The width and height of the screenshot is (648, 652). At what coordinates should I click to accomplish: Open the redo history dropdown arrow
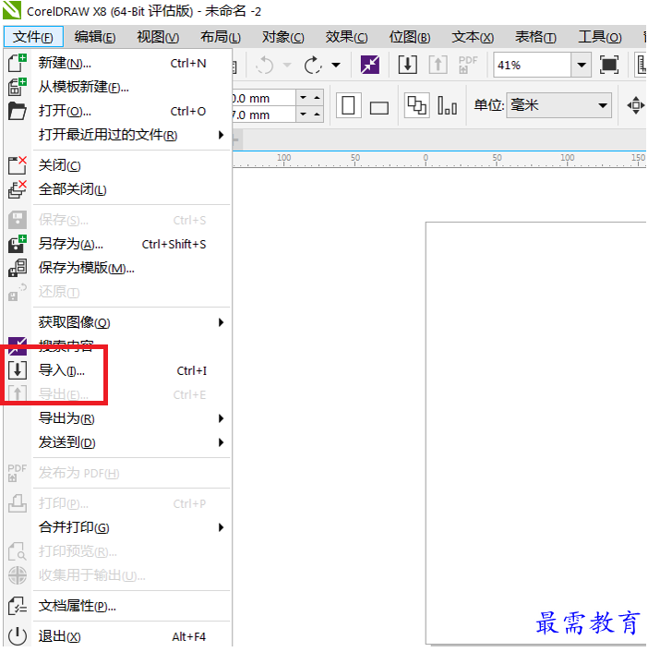[x=336, y=65]
